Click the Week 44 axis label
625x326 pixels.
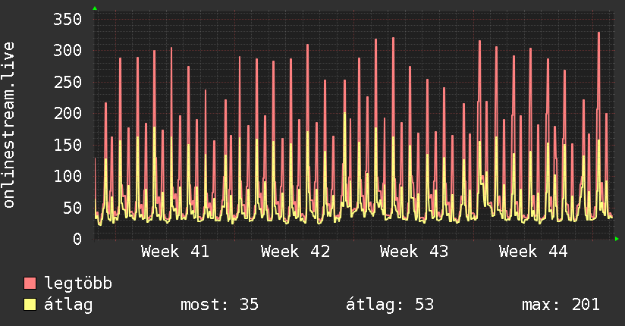[533, 252]
